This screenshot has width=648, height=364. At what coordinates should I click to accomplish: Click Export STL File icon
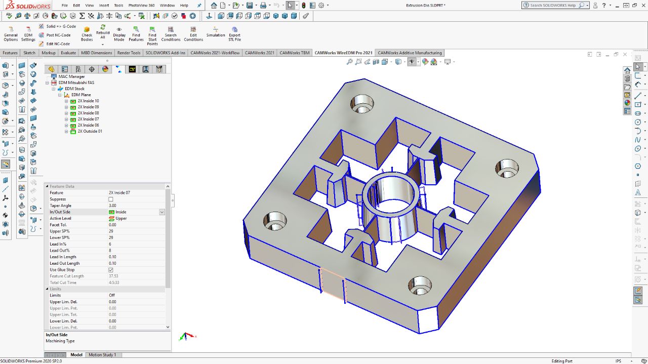click(234, 34)
